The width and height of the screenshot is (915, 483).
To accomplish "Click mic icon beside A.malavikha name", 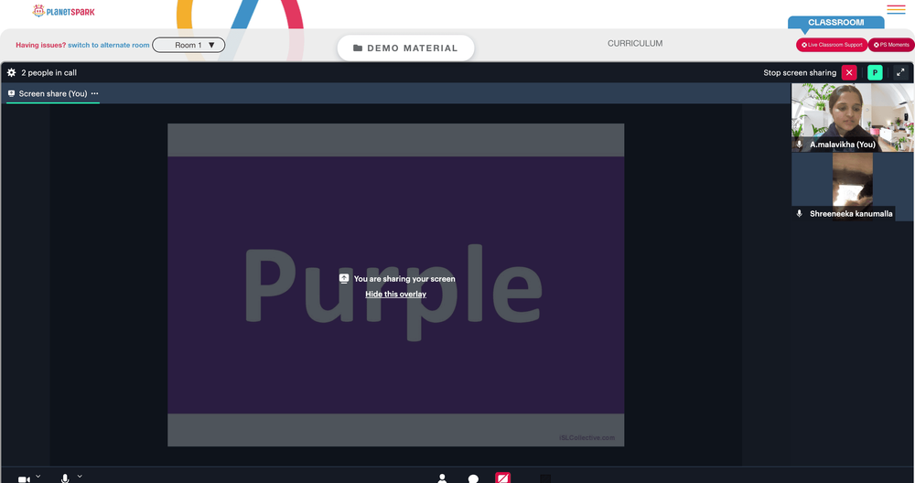I will coord(800,145).
